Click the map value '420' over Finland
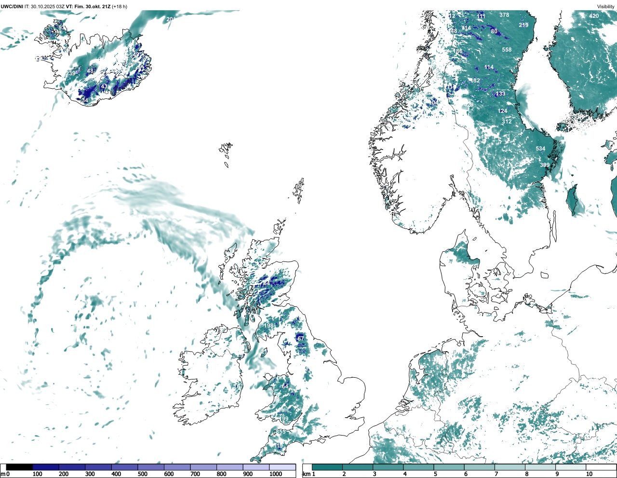 [x=594, y=16]
